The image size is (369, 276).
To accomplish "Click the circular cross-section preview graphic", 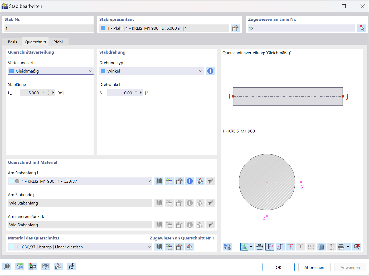I will 267,182.
